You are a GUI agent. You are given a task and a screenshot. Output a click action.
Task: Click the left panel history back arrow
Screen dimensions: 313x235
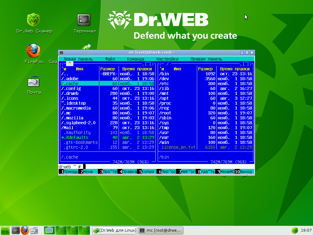(62, 64)
